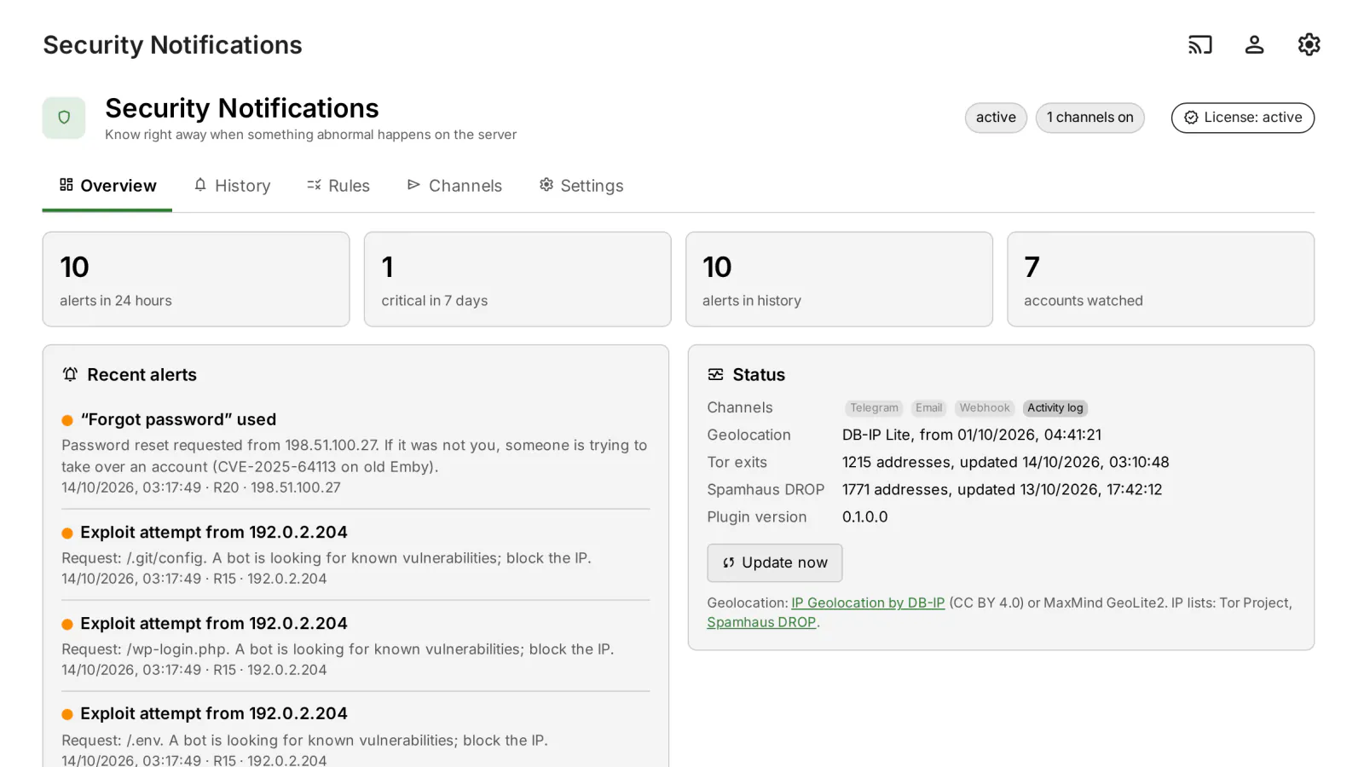Viewport: 1364px width, 767px height.
Task: Click the Webhook channel chip
Action: coord(985,408)
